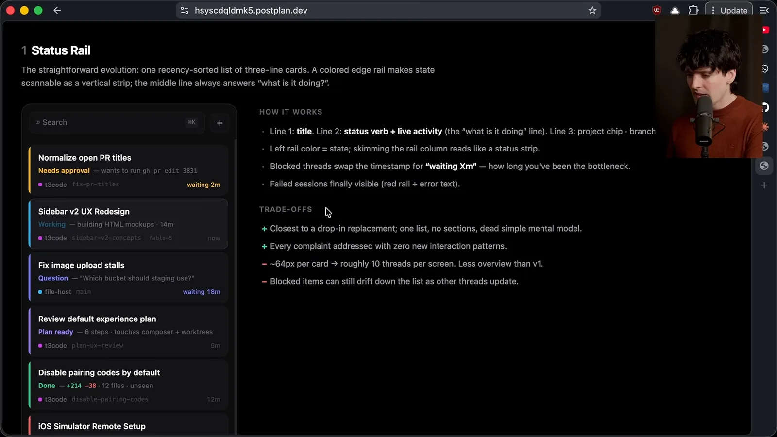Viewport: 777px width, 437px height.
Task: Click the fable-5 label on Sidebar card
Action: pyautogui.click(x=161, y=238)
